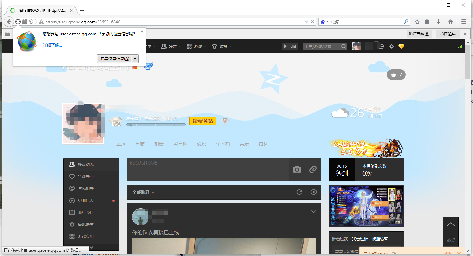Open the photo upload camera icon

tap(297, 169)
